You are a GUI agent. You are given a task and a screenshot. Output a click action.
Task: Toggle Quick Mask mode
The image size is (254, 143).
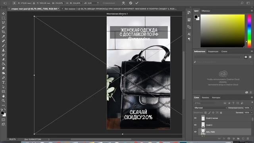click(4, 120)
